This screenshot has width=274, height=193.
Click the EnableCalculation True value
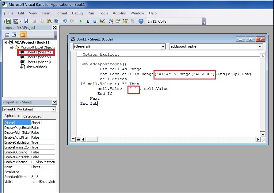43,142
